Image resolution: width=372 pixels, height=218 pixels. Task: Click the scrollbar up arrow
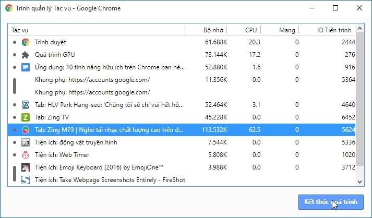coord(359,29)
